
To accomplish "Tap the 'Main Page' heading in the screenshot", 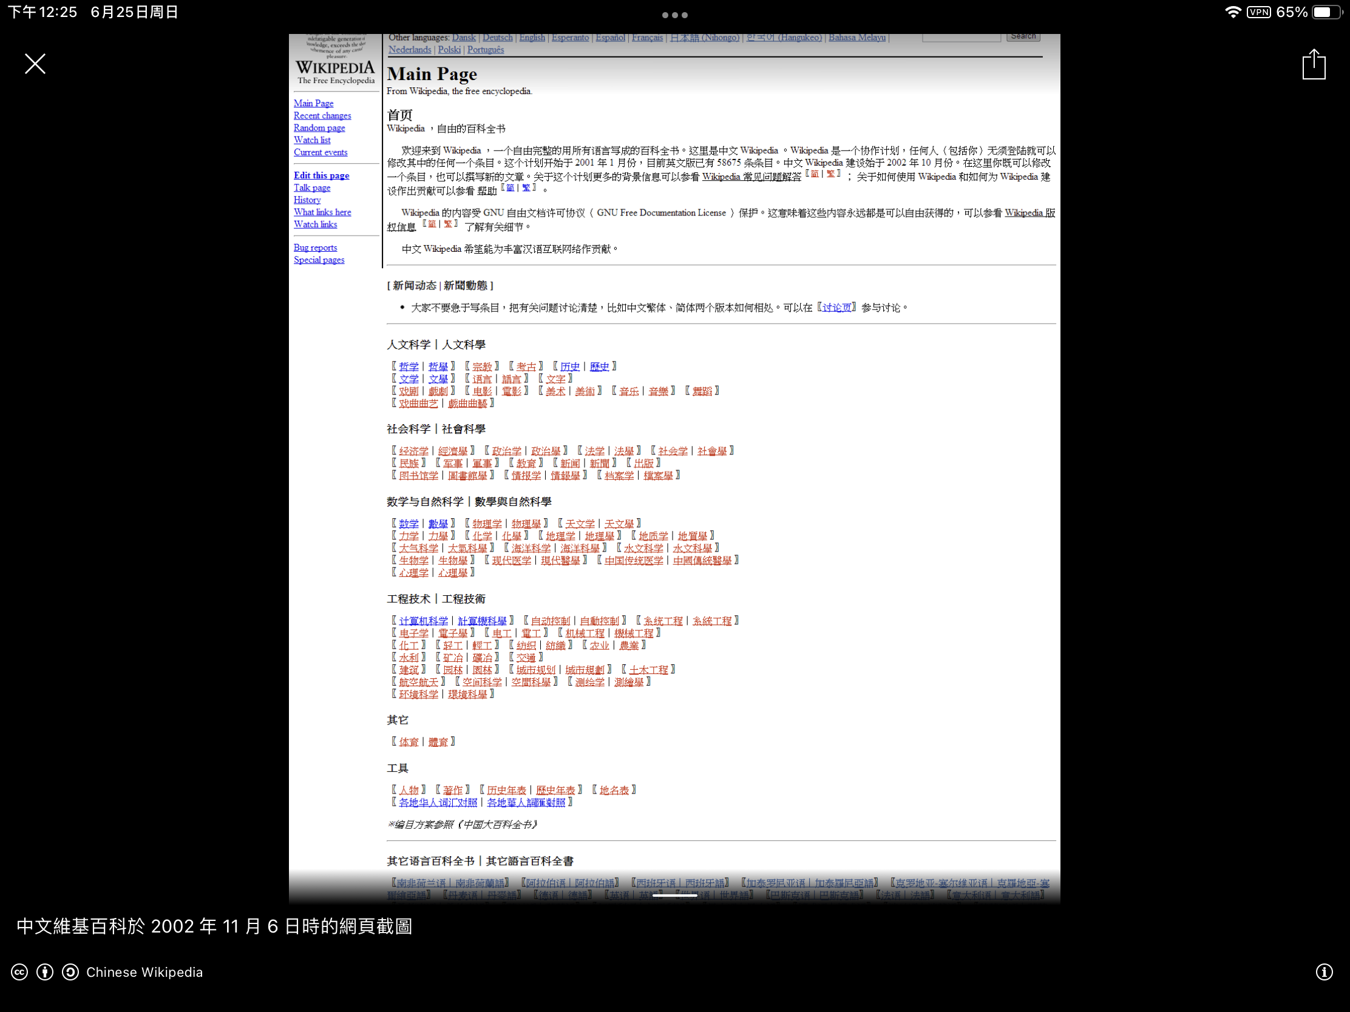I will click(432, 74).
